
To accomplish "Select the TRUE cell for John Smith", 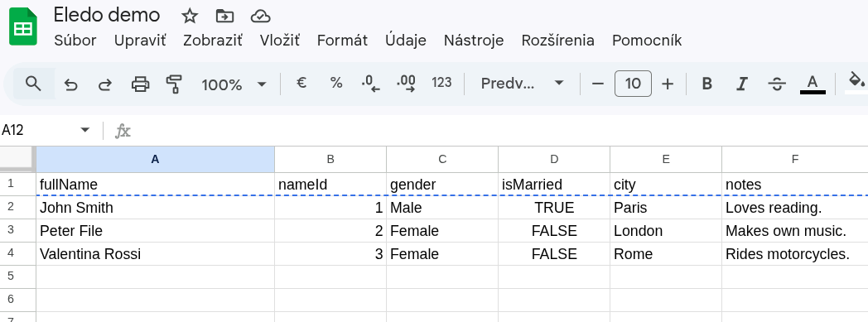I will coord(554,208).
